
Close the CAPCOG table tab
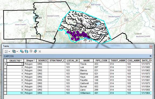[150, 56]
